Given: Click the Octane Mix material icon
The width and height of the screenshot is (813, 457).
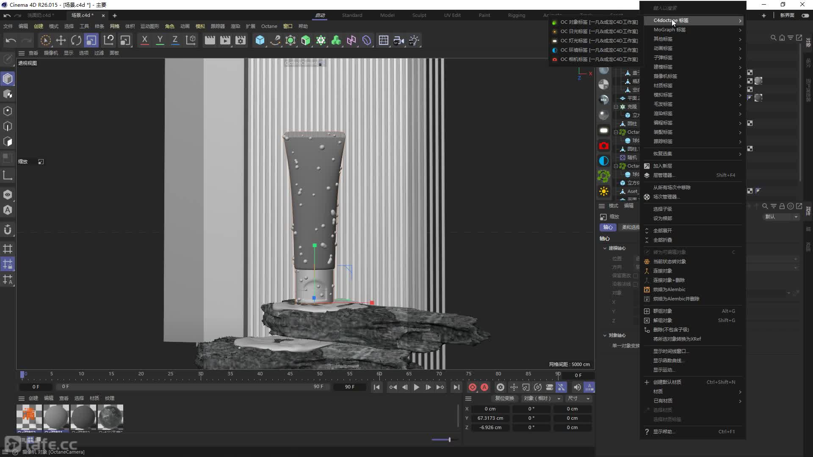Looking at the screenshot, I should tap(604, 99).
